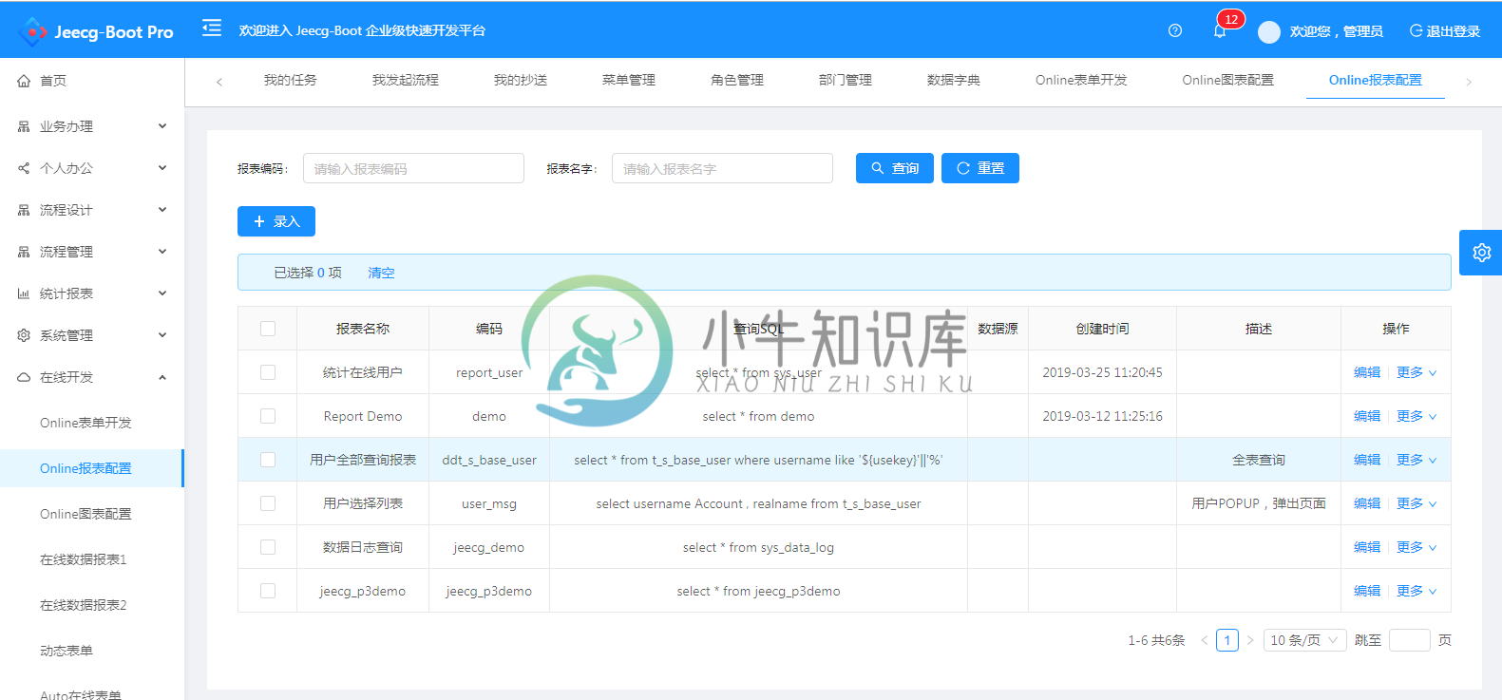
Task: Switch to the 数据字典 tab
Action: coord(954,80)
